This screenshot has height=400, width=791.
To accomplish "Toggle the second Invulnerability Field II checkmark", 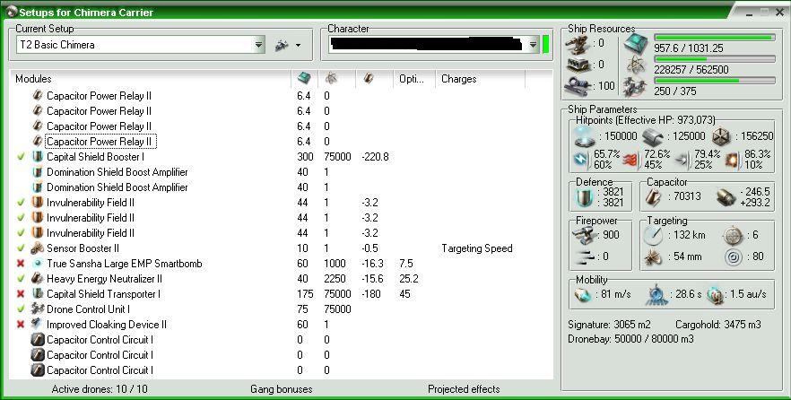I will coord(21,218).
